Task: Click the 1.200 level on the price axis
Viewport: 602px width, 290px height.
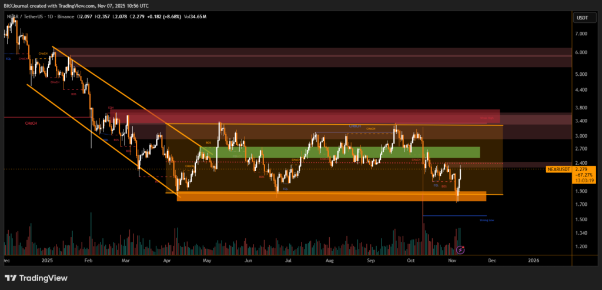Action: click(x=583, y=247)
